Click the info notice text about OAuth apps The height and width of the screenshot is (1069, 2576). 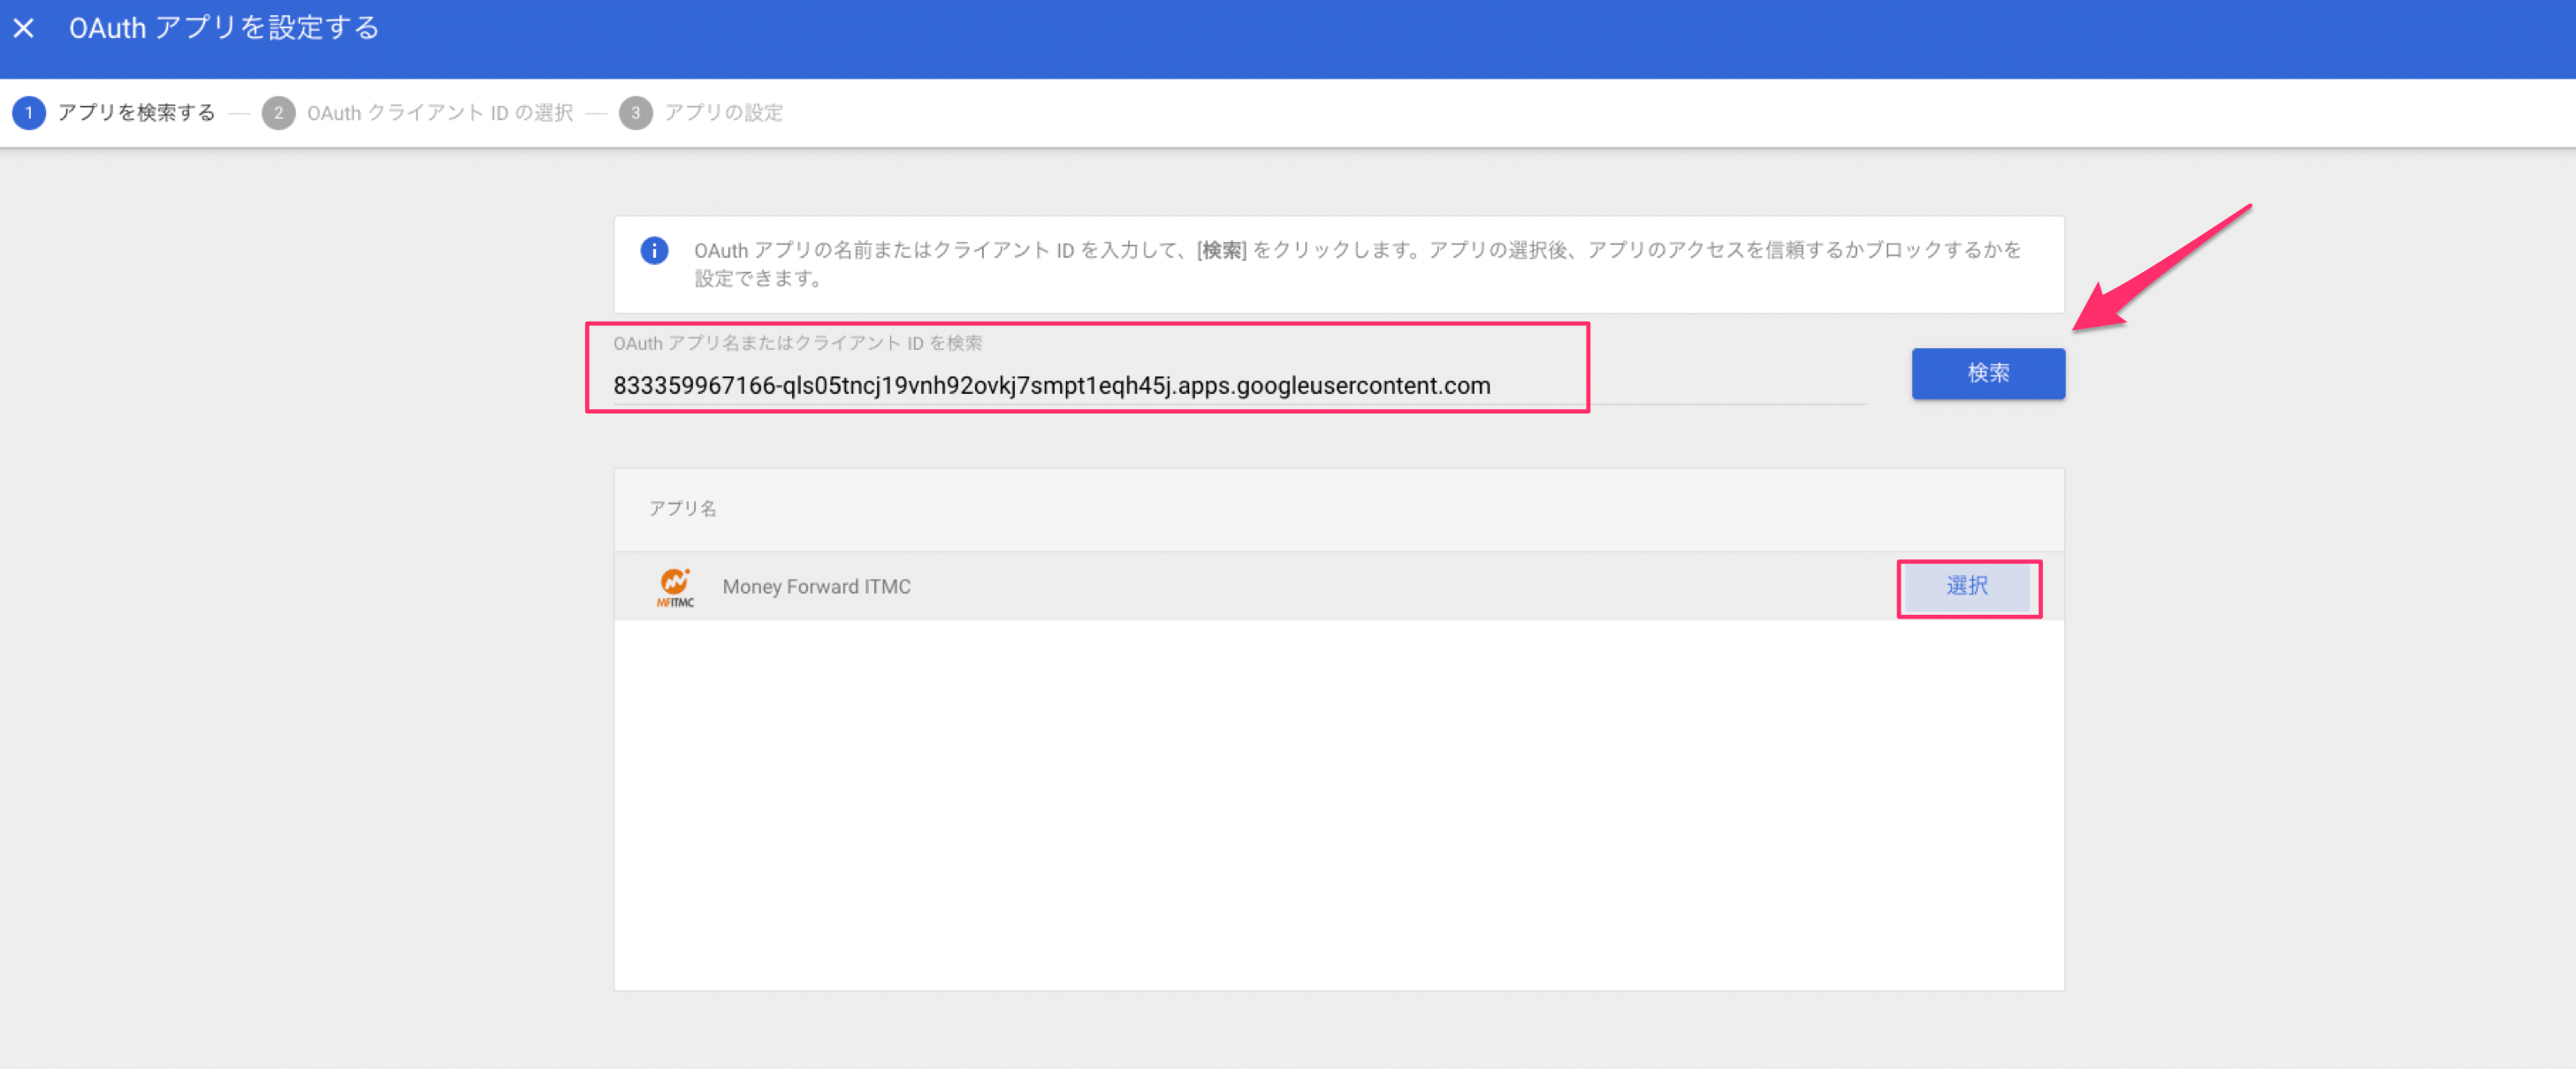(x=1357, y=264)
